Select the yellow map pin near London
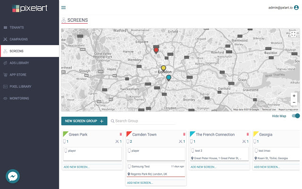This screenshot has width=302, height=189. (x=163, y=68)
